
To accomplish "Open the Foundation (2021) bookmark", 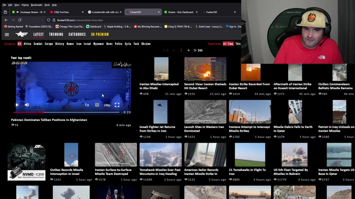I will click(39, 27).
